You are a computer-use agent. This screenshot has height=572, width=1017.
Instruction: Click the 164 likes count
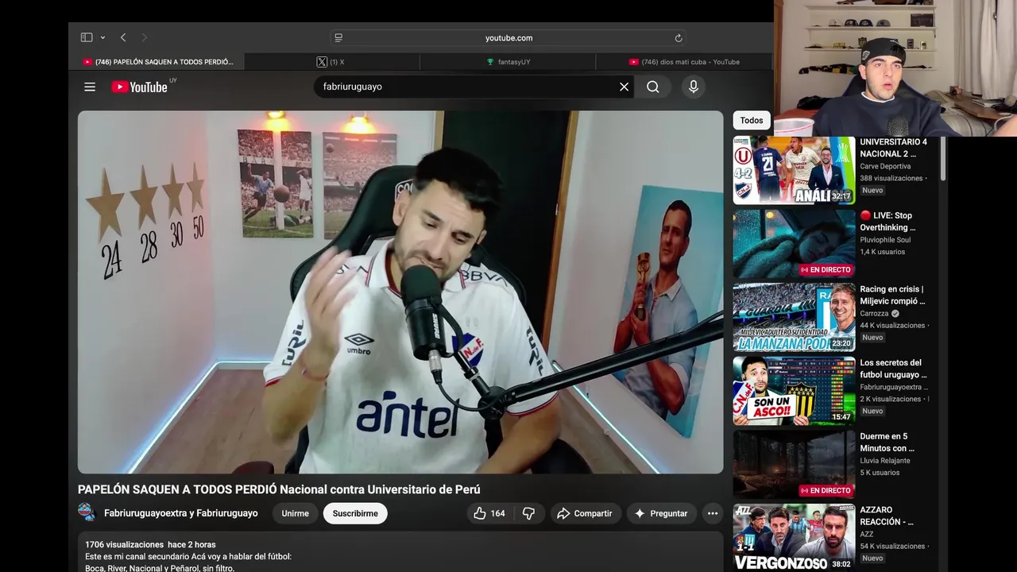(x=497, y=513)
